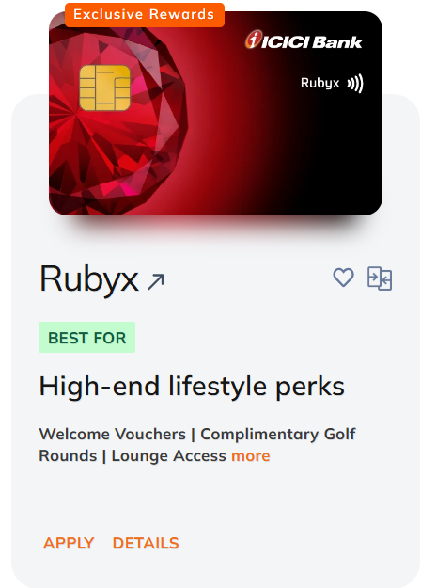Image resolution: width=421 pixels, height=588 pixels.
Task: Click the white Rubyx name on the card image
Action: tap(320, 83)
